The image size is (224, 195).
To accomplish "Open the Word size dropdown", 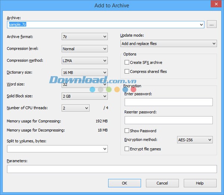I will [84, 84].
